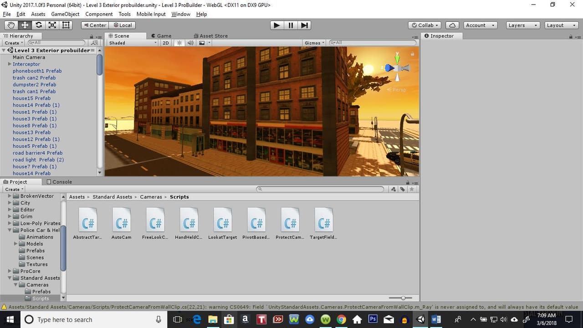Click the scene orientation gizmo

(397, 68)
